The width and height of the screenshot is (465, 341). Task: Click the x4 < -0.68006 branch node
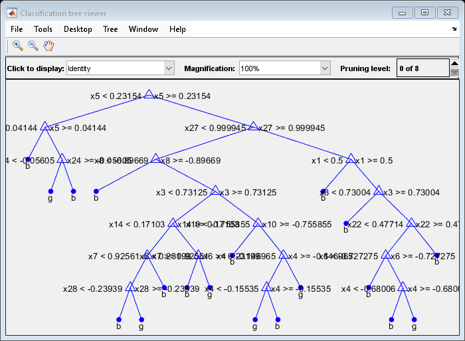click(403, 287)
